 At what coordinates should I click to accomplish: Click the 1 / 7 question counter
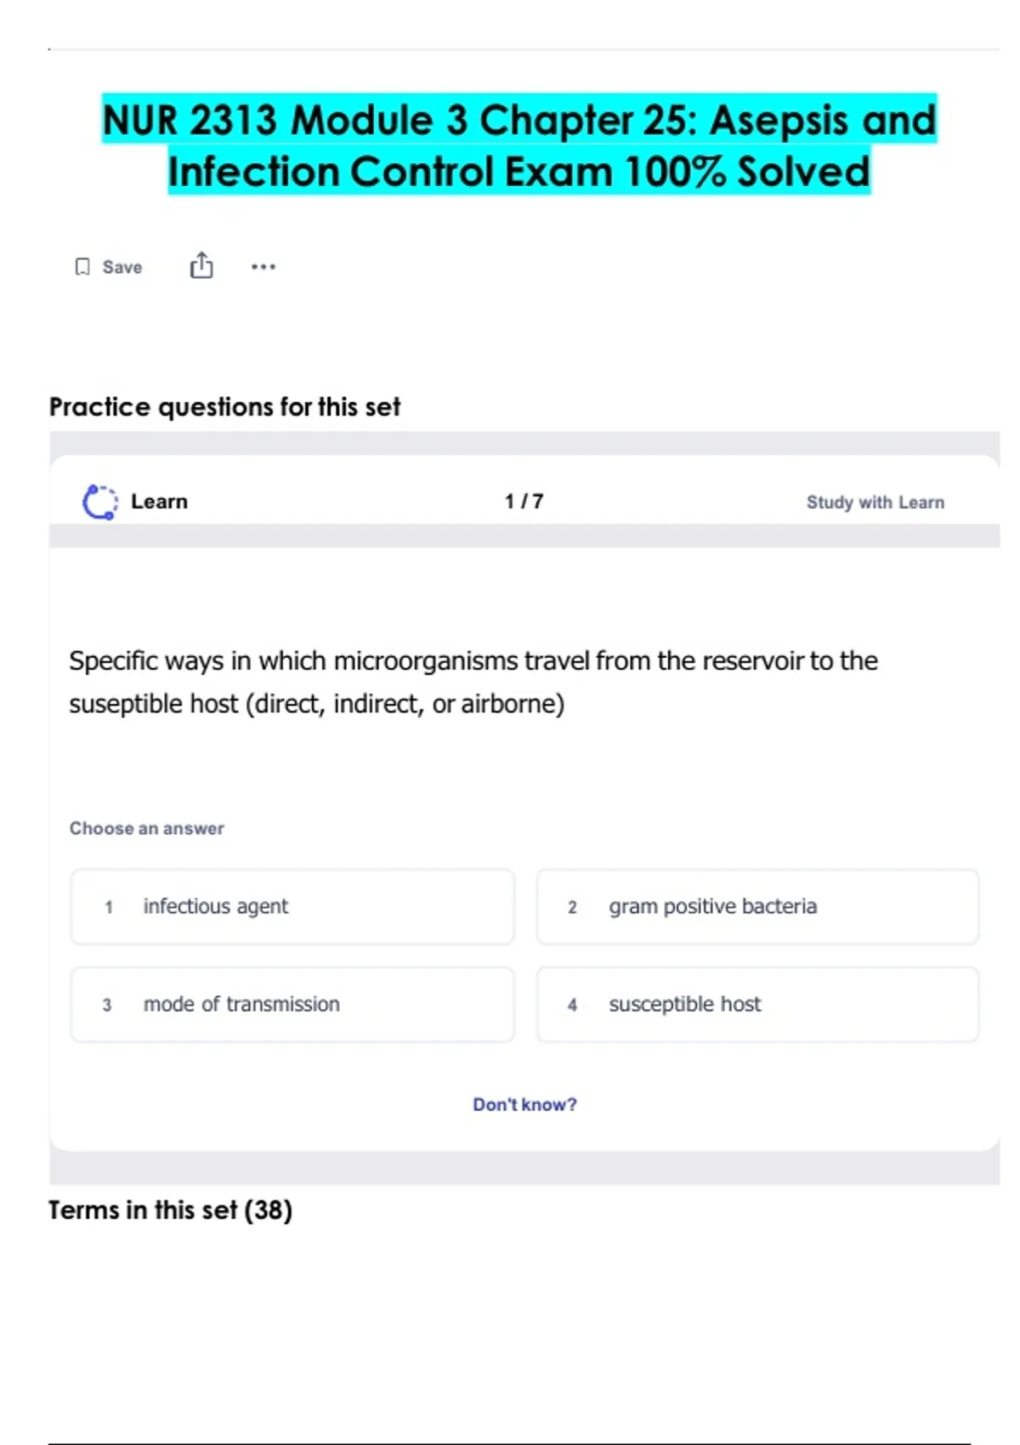pyautogui.click(x=524, y=501)
